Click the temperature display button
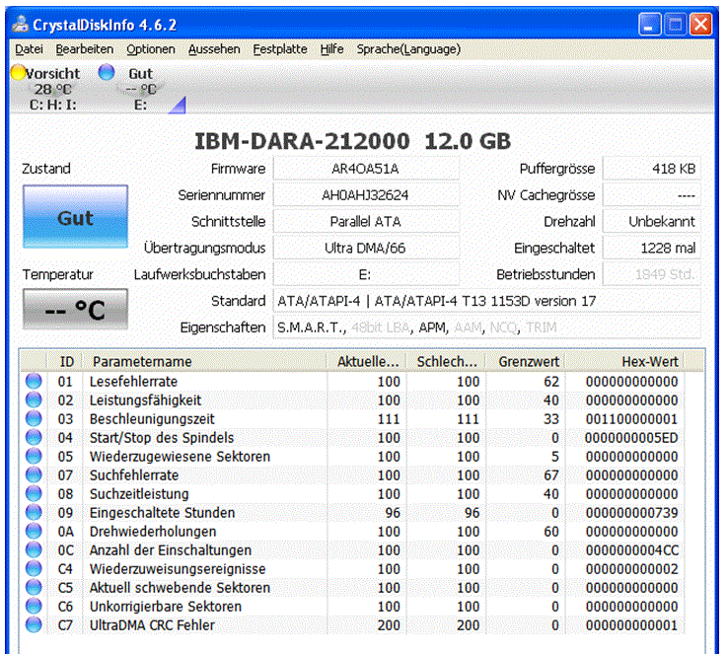The image size is (728, 654). point(75,309)
